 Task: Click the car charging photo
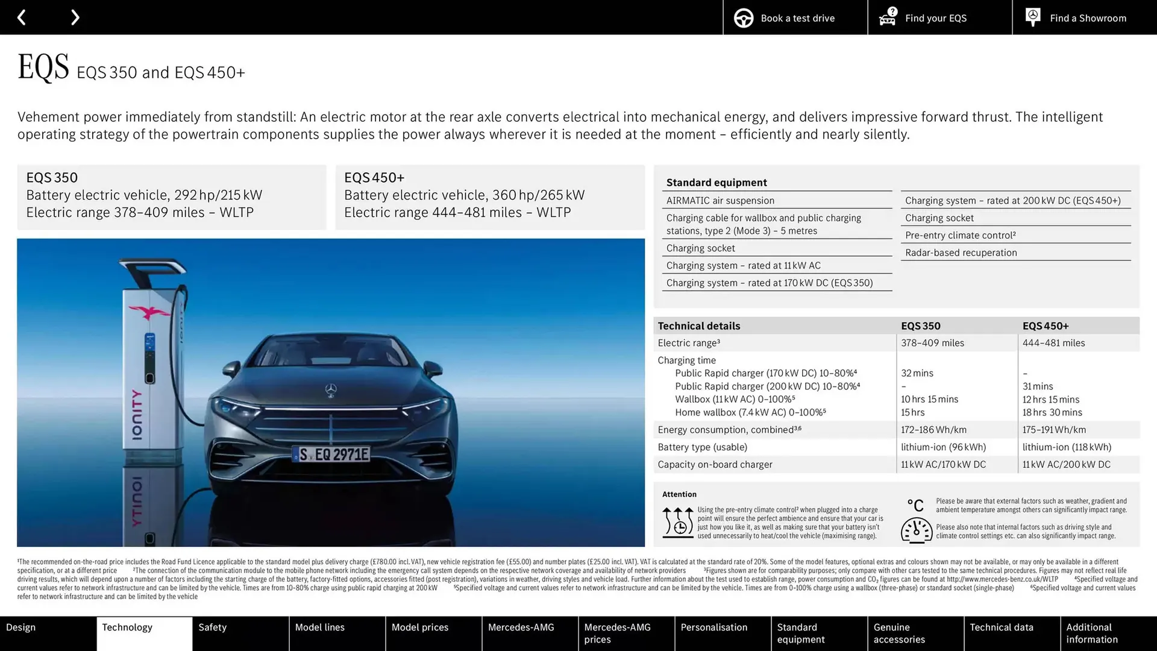point(331,392)
